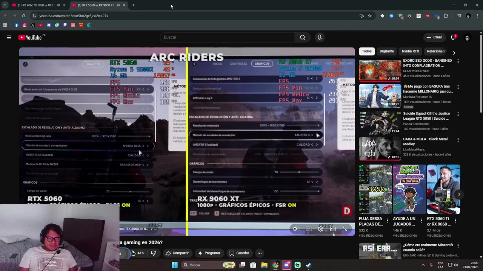Viewport: 483px width, 271px height.
Task: Open Chrome three-dot menu
Action: point(477,16)
